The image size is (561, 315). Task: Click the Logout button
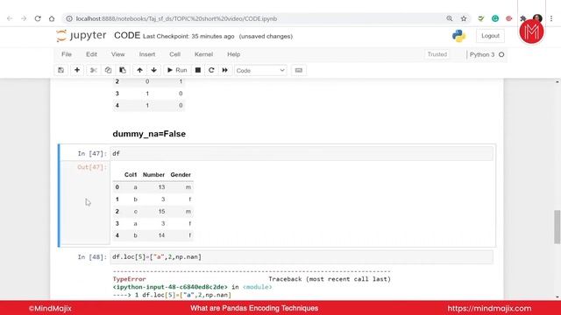click(x=490, y=36)
